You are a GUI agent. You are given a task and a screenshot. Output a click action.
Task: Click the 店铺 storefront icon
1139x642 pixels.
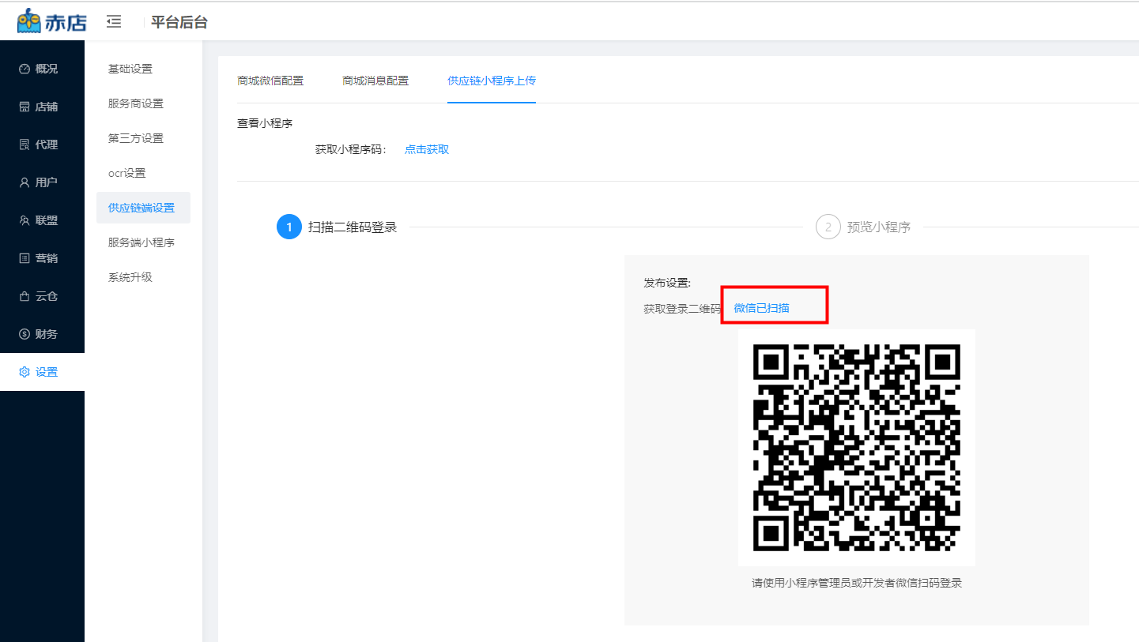coord(25,107)
